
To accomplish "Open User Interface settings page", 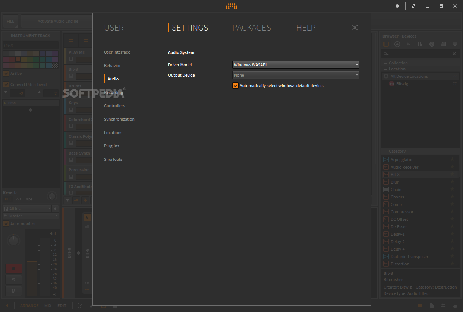I will click(x=117, y=52).
